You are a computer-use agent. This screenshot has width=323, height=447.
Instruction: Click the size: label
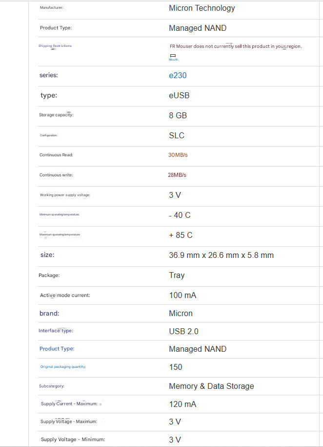point(47,255)
